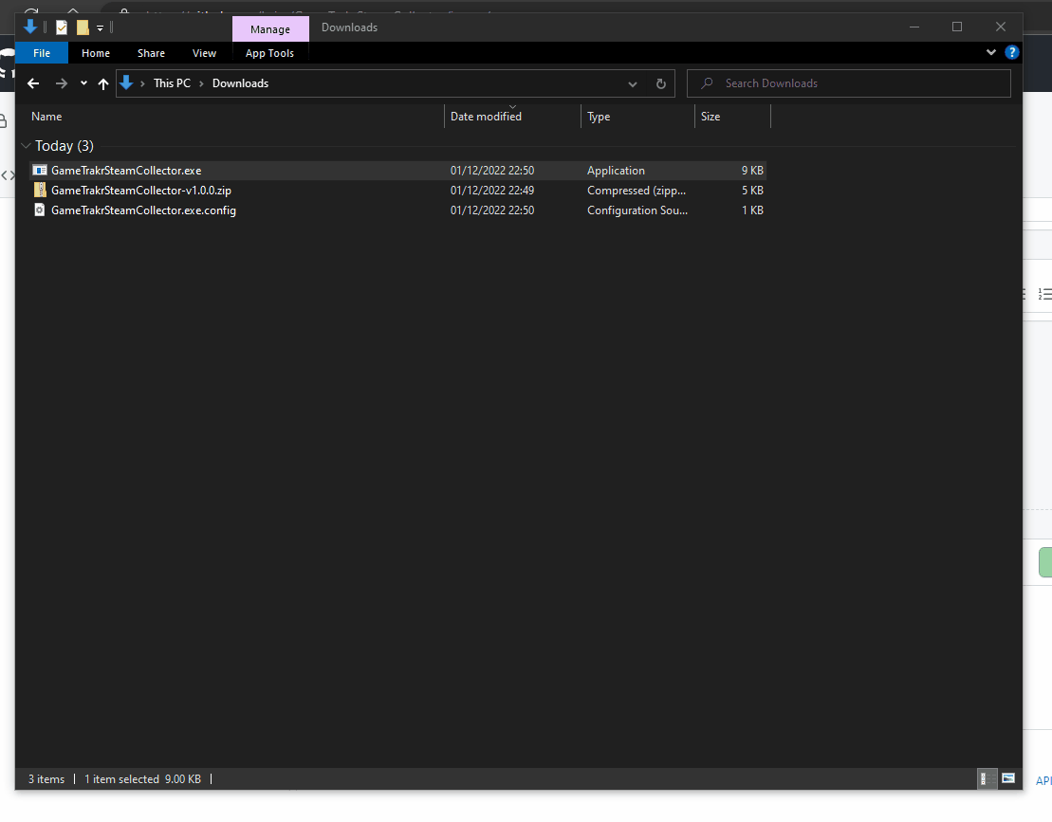
Task: Click the 1 item selected status text
Action: 121,779
